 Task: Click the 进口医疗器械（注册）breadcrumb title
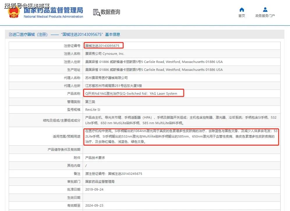click(30, 34)
